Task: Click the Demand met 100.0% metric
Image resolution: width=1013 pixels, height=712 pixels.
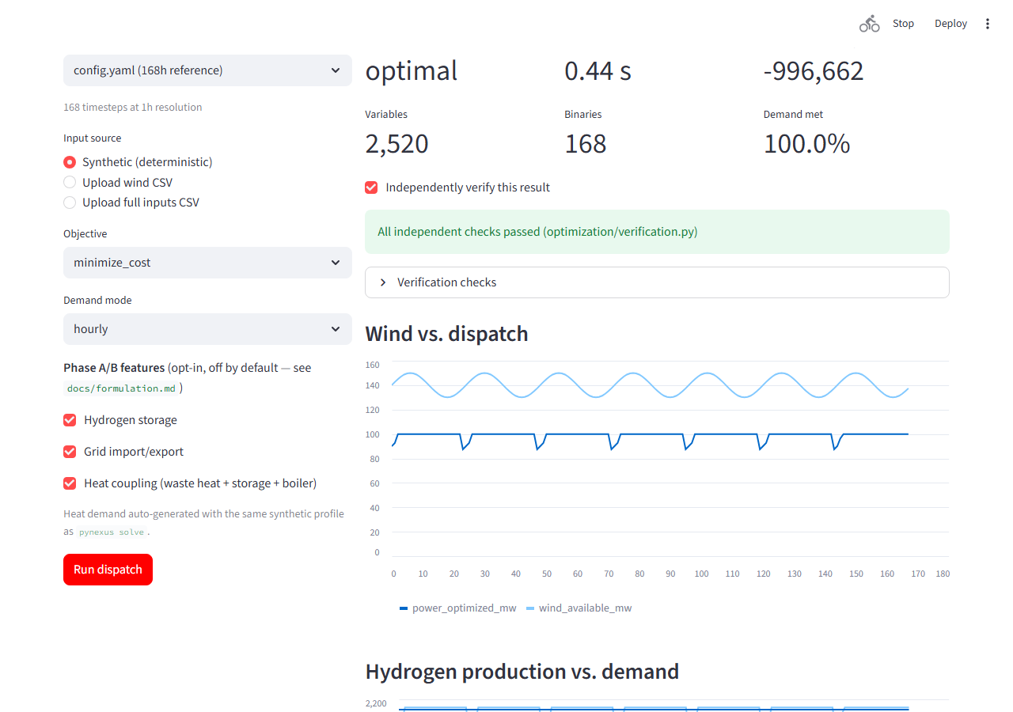Action: click(806, 134)
